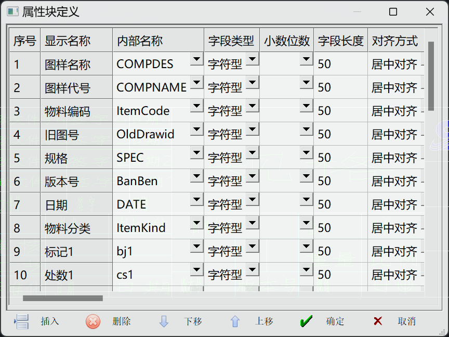Select the 日期 display name cell

tap(76, 204)
